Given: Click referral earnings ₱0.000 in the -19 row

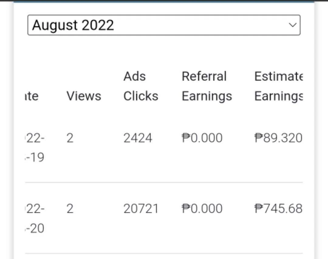Looking at the screenshot, I should coord(202,138).
